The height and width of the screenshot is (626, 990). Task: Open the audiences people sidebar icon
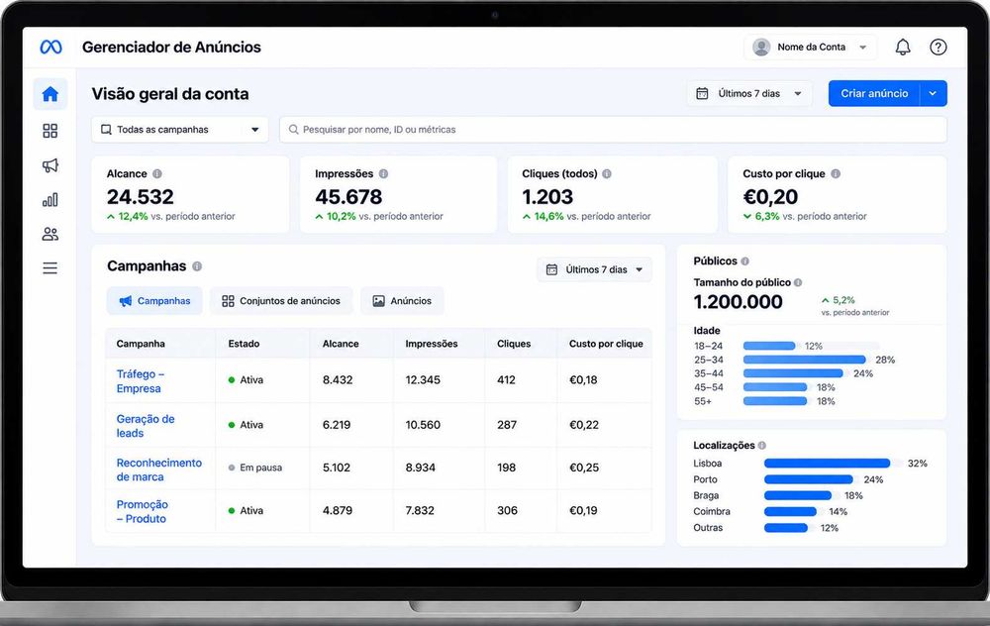tap(49, 235)
